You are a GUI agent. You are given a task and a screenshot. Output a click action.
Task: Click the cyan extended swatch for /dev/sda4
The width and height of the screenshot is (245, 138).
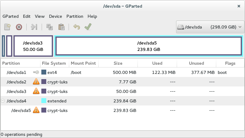tap(44, 101)
